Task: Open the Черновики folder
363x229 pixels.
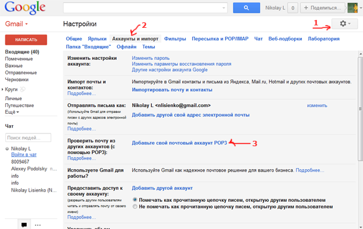Action: point(17,80)
